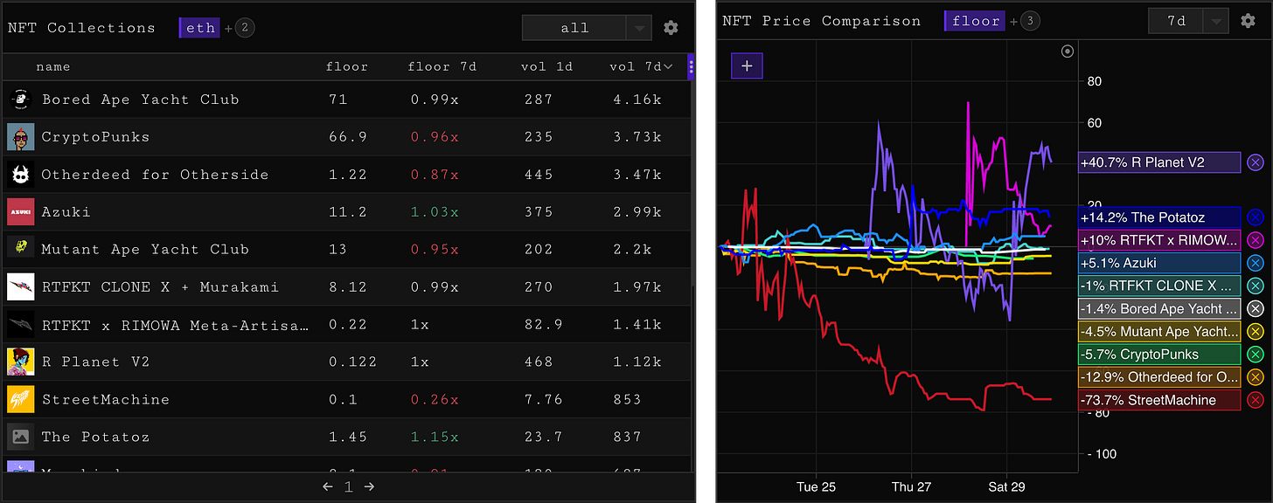Screen dimensions: 1273x503
Task: Click the Otherdeed for Otherside avatar icon
Action: 21,175
